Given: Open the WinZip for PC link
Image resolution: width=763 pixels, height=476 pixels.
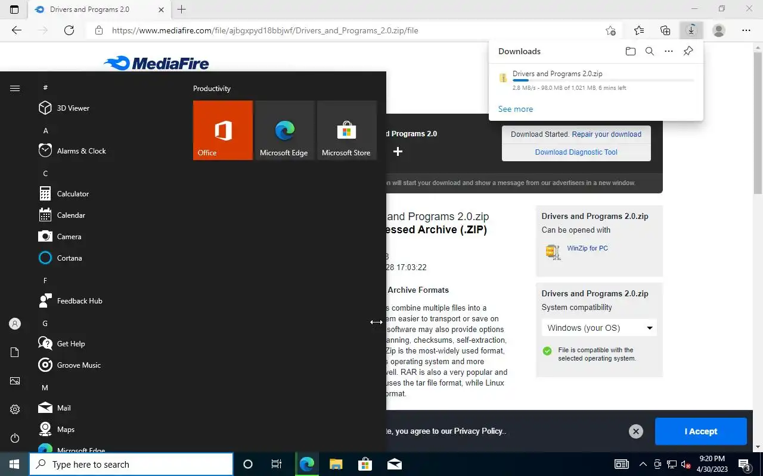Looking at the screenshot, I should 588,248.
